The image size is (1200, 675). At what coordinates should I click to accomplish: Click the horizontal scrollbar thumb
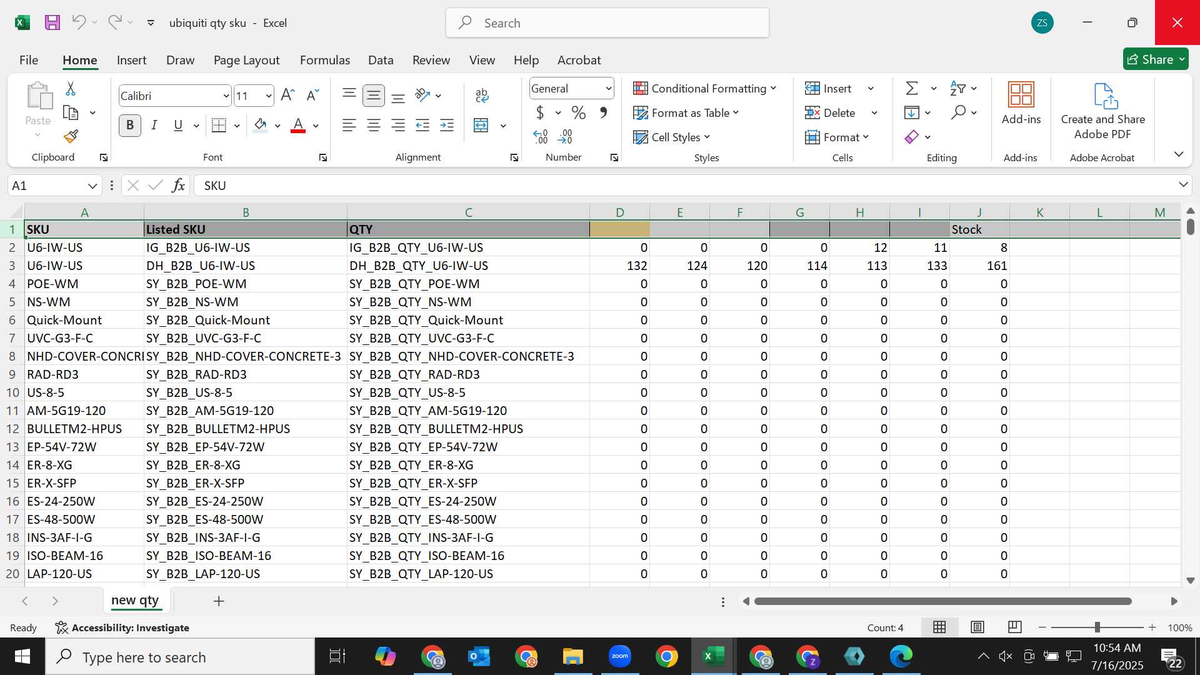pyautogui.click(x=942, y=601)
